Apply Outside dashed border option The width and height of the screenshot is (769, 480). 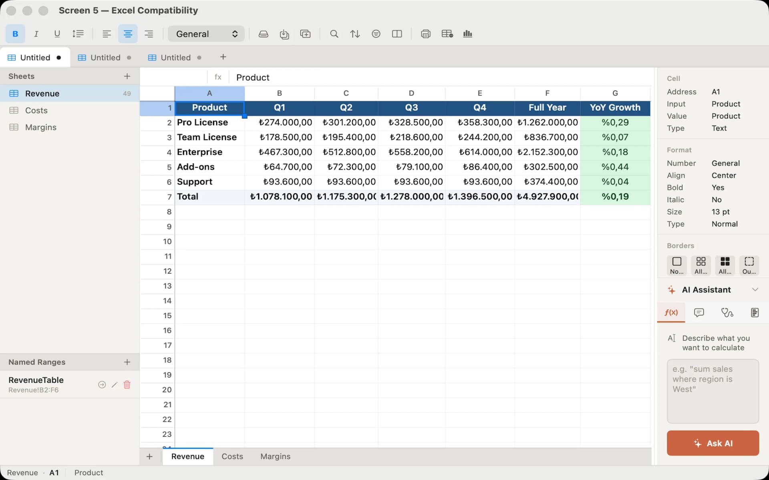tap(749, 266)
